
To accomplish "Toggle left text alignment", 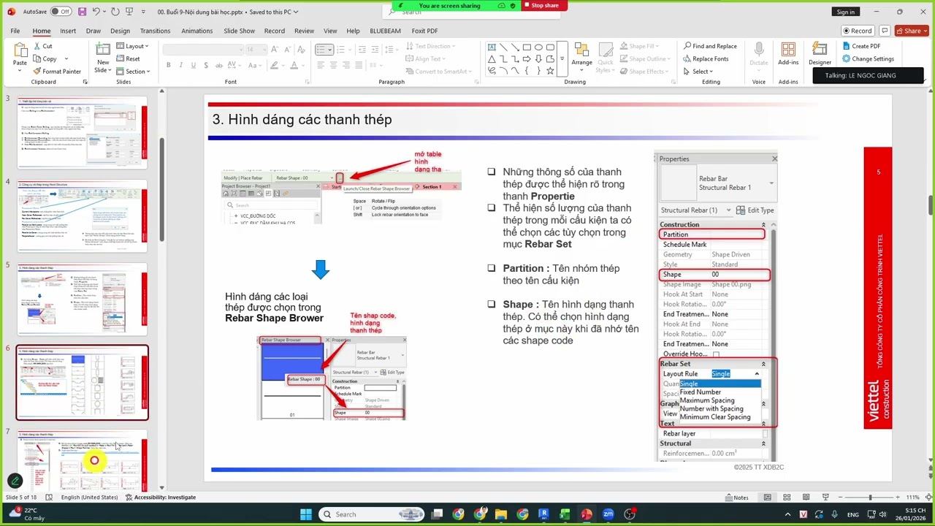I will 321,65.
